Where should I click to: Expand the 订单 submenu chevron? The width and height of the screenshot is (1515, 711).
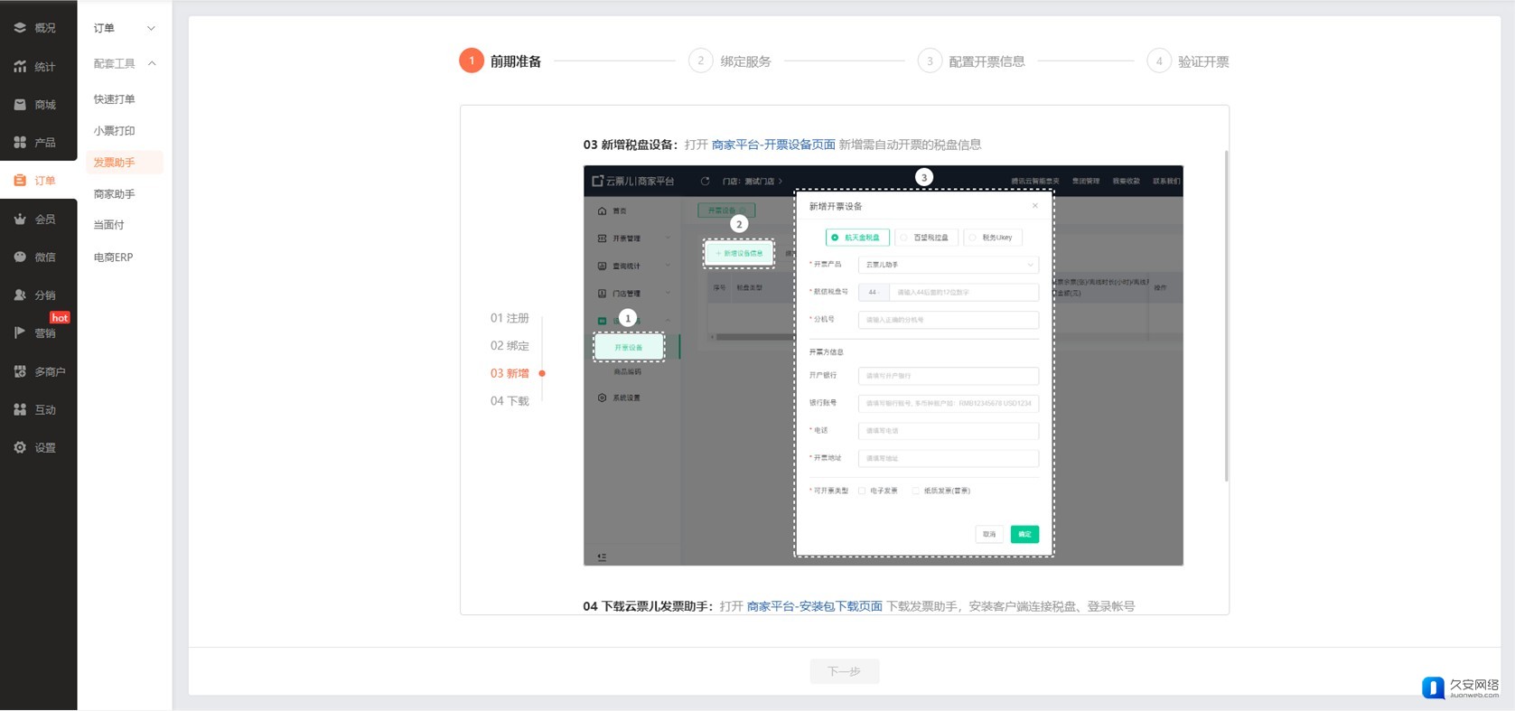[x=151, y=29]
